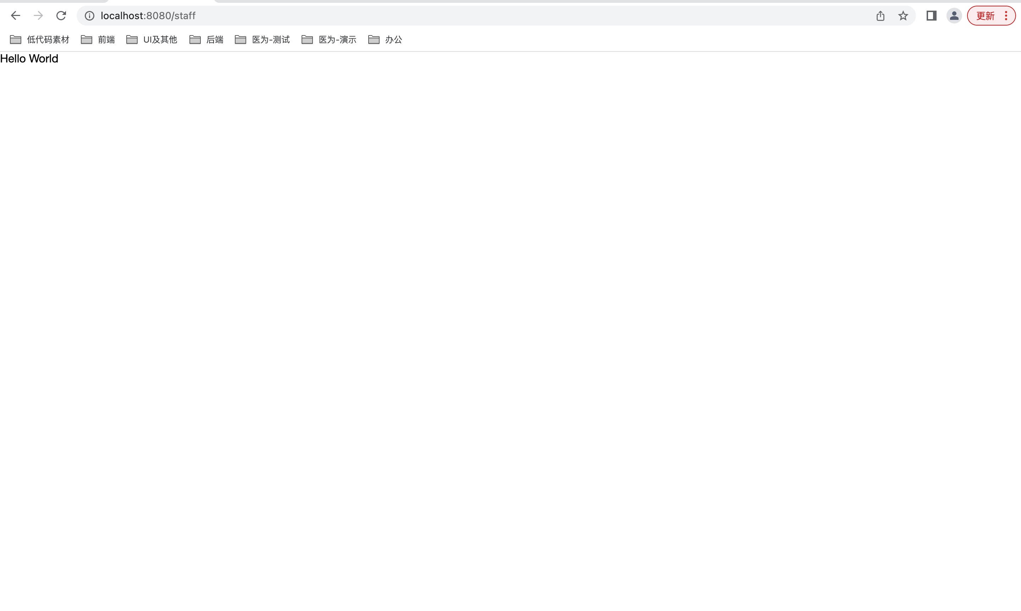Reload the current page
Screen dimensions: 1021x611
(x=61, y=15)
